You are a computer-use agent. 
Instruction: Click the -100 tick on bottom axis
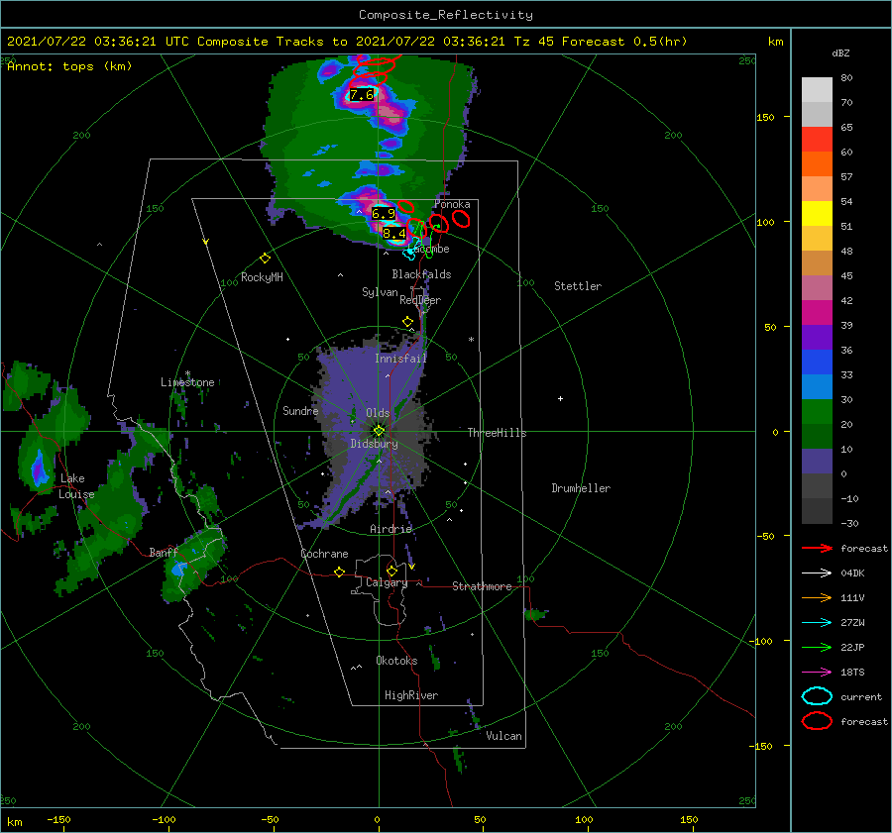click(x=164, y=819)
